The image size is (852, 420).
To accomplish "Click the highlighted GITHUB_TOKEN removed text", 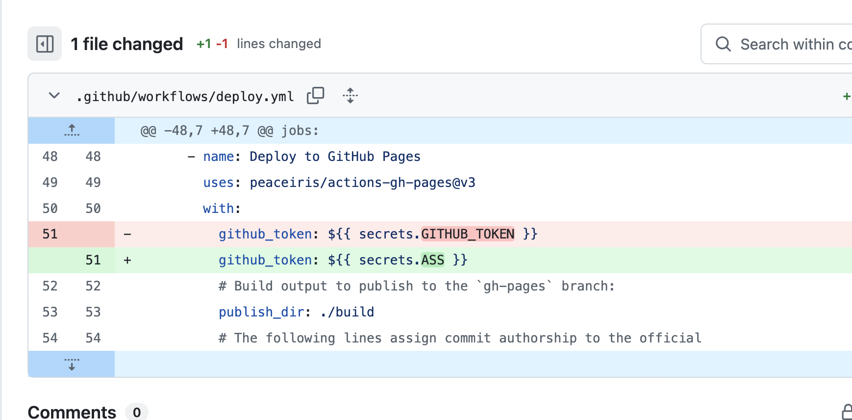I will tap(468, 234).
